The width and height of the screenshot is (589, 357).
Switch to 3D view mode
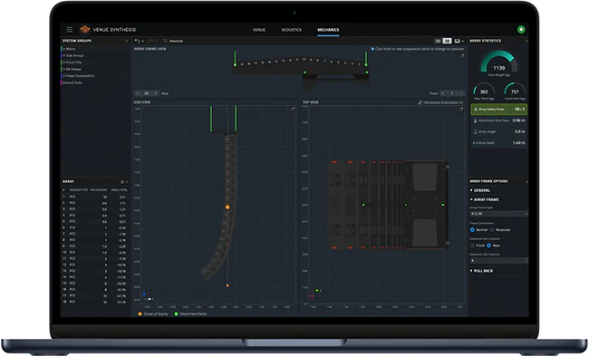tap(438, 41)
